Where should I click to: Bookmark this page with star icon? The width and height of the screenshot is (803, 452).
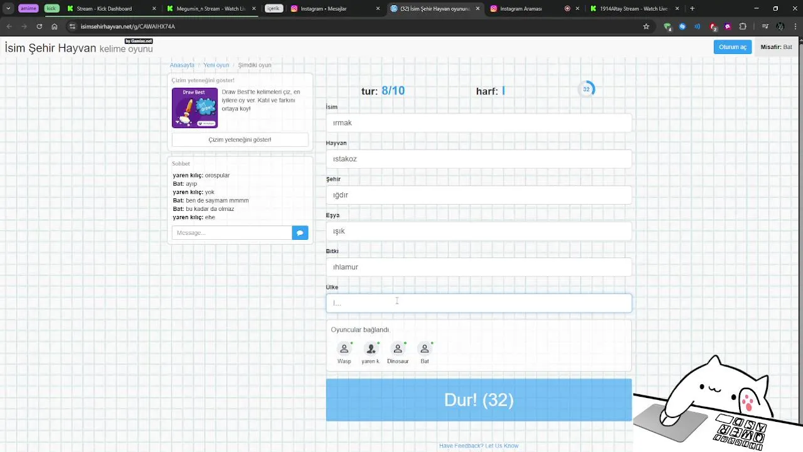pyautogui.click(x=646, y=26)
